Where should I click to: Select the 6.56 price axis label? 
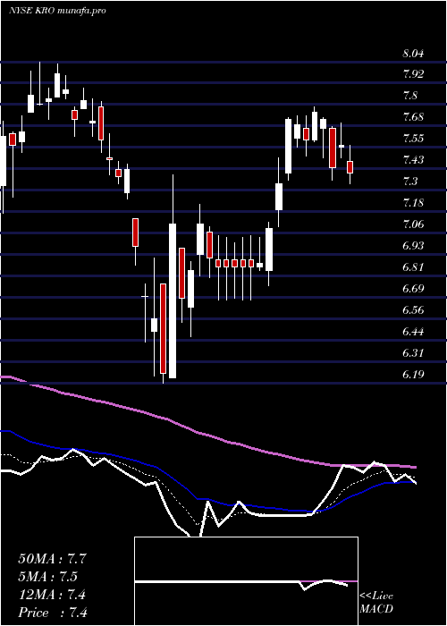413,310
